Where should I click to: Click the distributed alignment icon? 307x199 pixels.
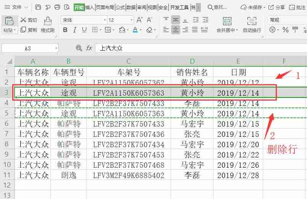point(204,30)
